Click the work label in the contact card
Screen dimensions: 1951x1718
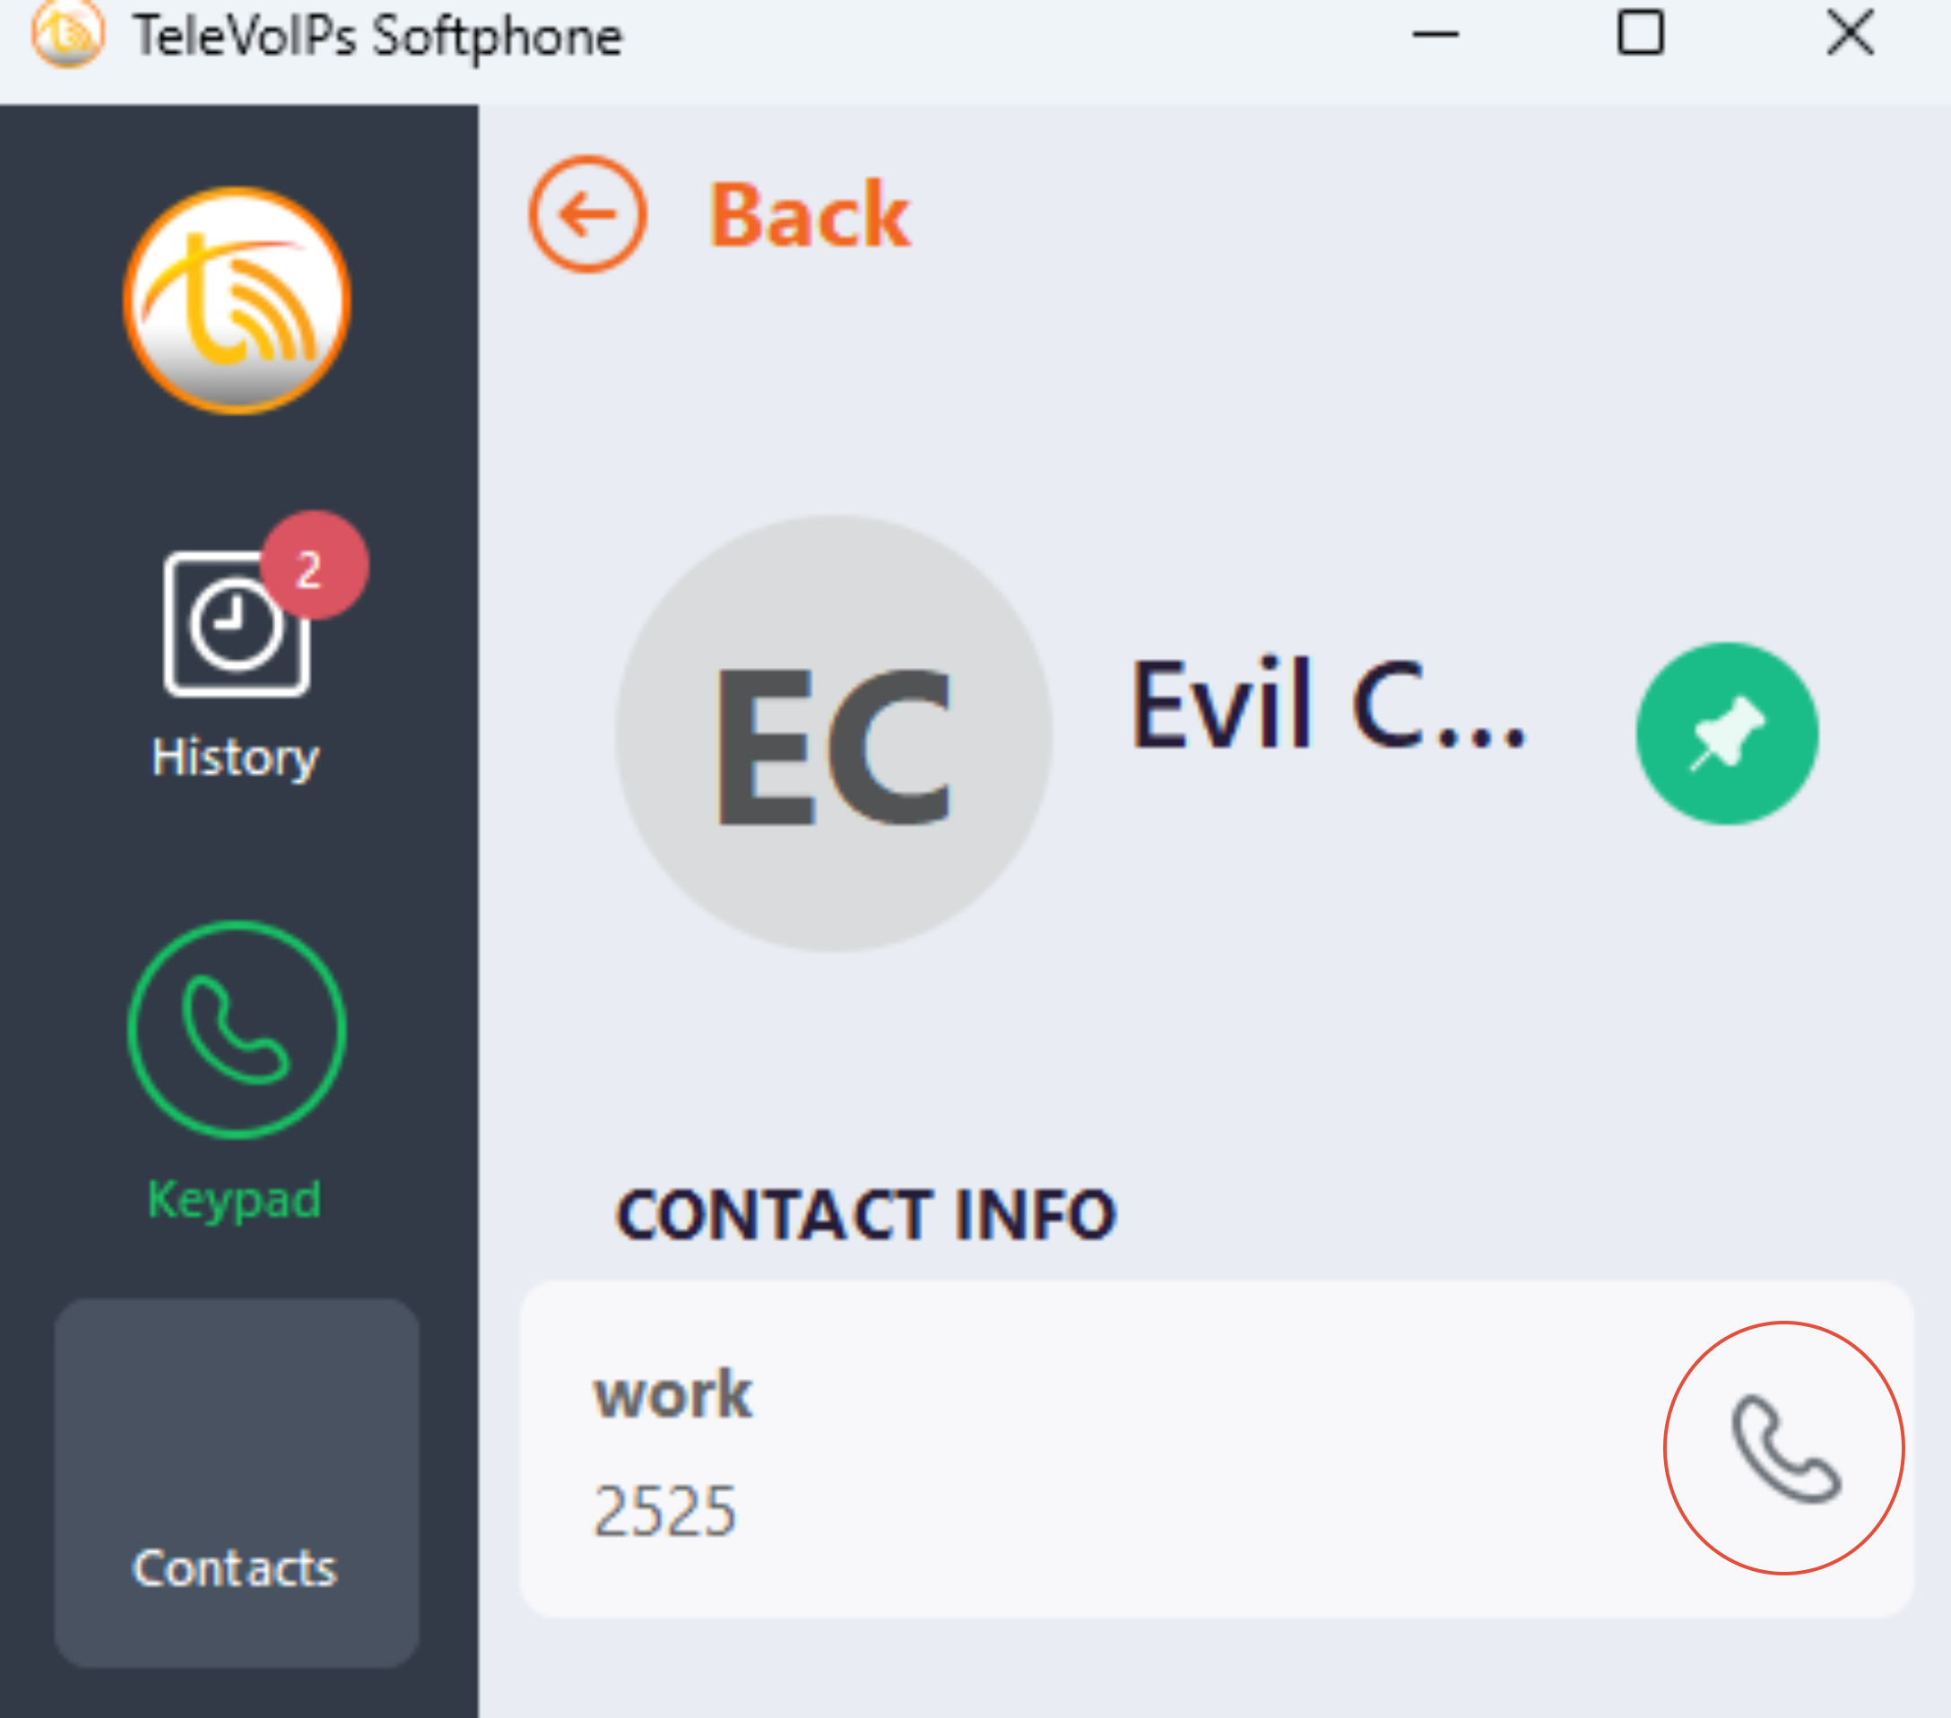coord(673,1395)
